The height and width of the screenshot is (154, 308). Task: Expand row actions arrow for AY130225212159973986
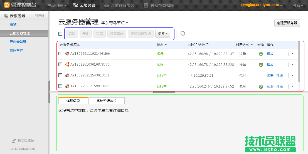click(x=292, y=86)
